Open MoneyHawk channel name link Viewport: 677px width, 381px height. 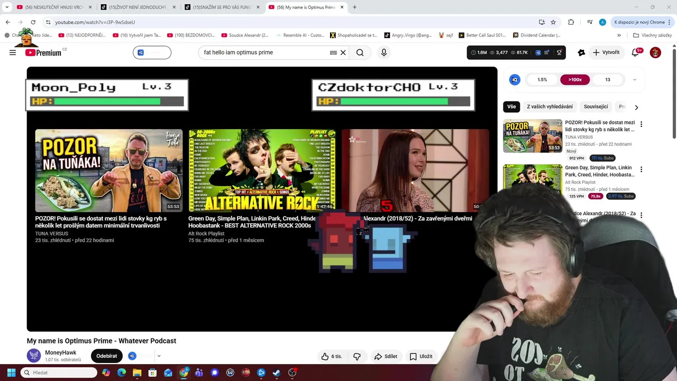point(61,352)
